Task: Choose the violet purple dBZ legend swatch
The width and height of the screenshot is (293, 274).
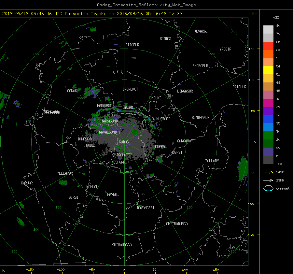Action: coord(268,111)
